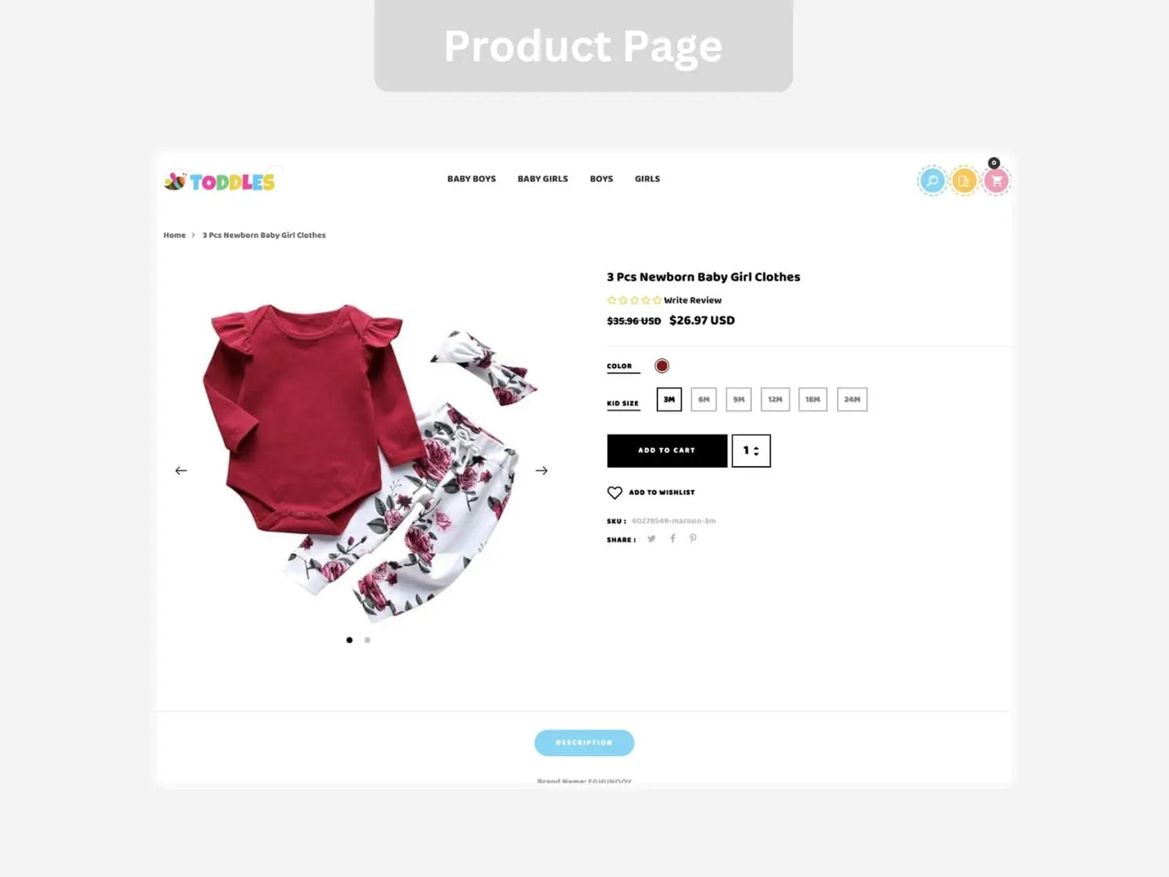Open the pink shopping cart icon
The image size is (1169, 877).
(x=996, y=180)
